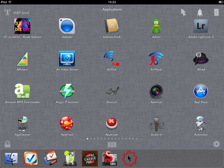The height and width of the screenshot is (168, 224).
Task: Show the on-screen keyboard
Action: pos(112,145)
